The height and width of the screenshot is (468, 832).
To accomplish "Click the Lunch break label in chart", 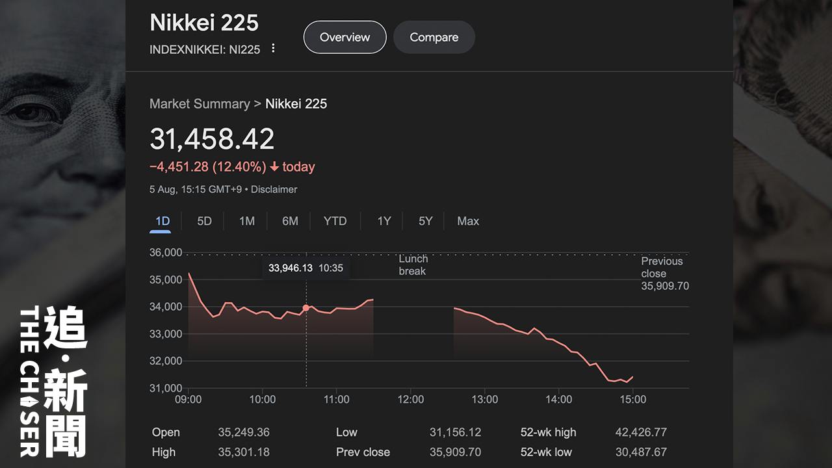I will tap(413, 265).
